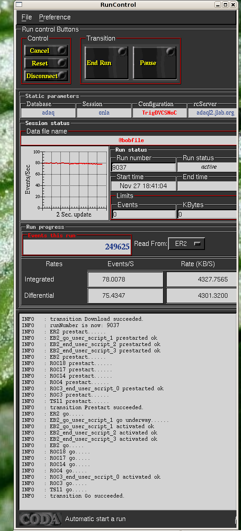
Task: Open the File menu
Action: tap(27, 17)
